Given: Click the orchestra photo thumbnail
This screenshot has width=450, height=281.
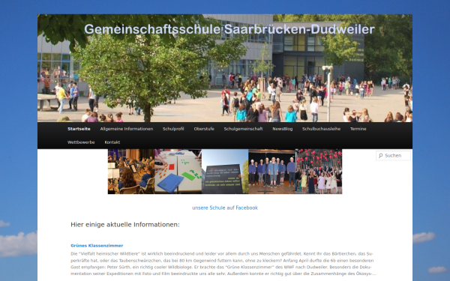Looking at the screenshot, I should pos(131,172).
